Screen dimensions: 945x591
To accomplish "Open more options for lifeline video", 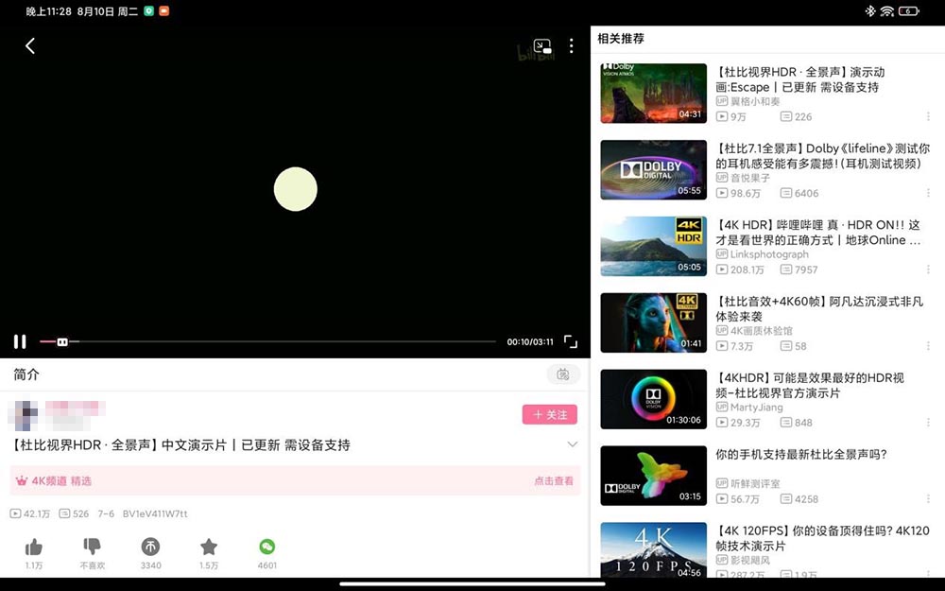I will coord(928,193).
